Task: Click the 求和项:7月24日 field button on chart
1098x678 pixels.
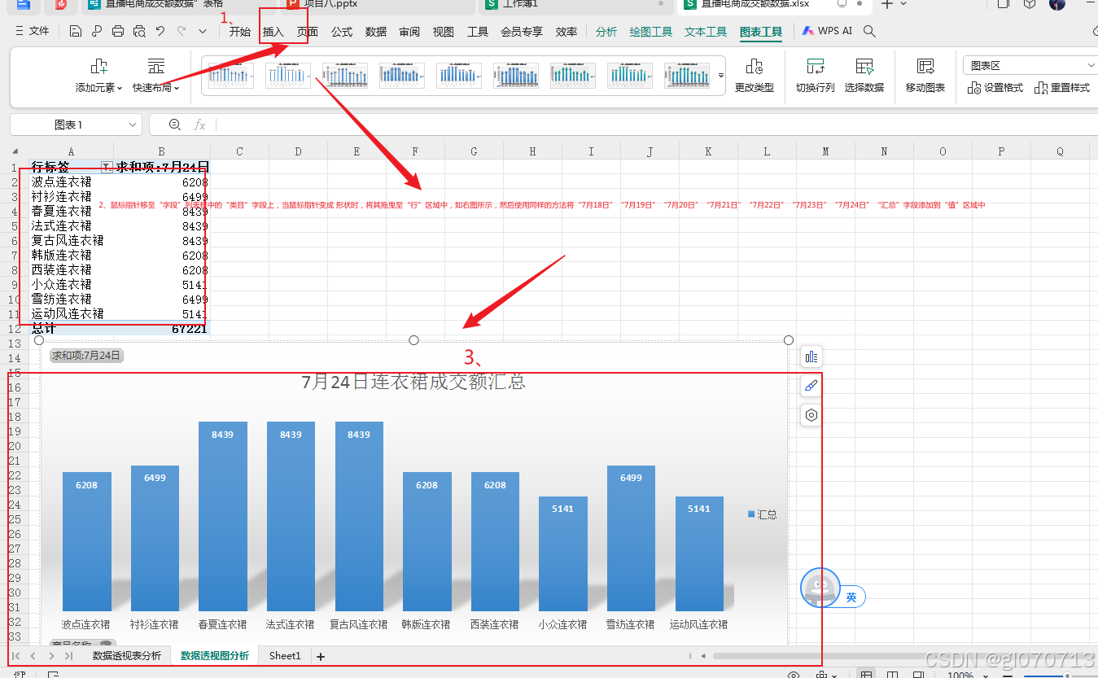Action: point(86,356)
